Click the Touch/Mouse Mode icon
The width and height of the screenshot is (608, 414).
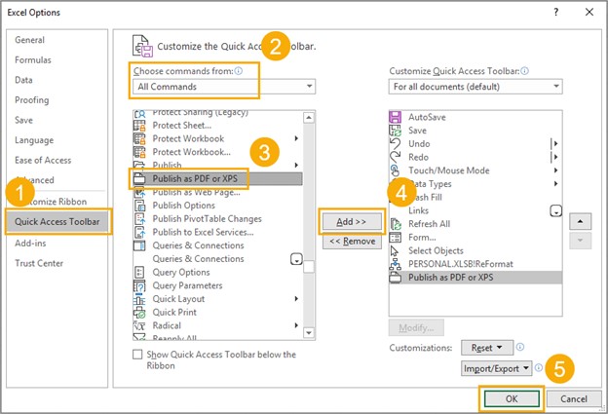click(x=396, y=170)
